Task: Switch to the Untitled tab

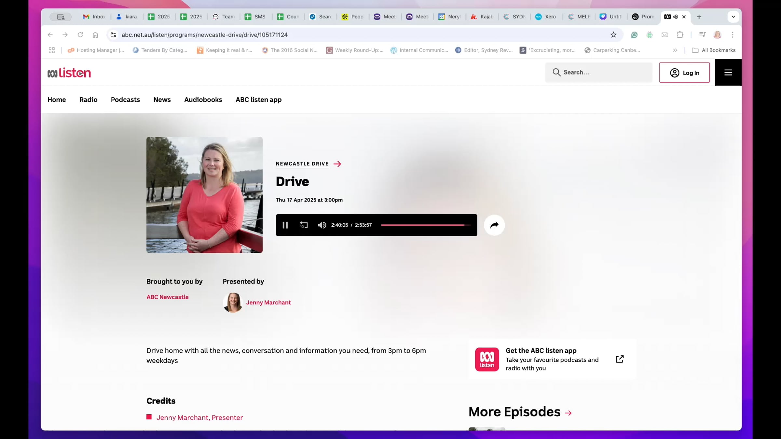Action: tap(611, 17)
